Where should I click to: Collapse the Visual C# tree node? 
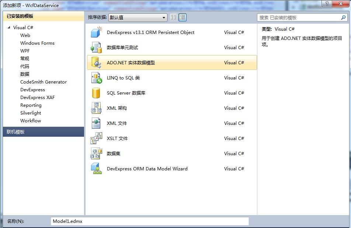coord(9,27)
